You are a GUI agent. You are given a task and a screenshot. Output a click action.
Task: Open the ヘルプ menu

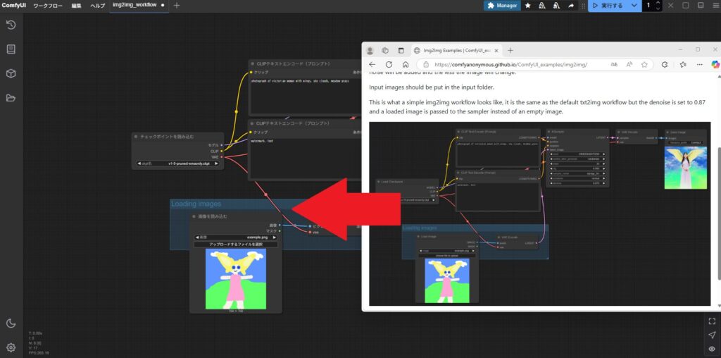(x=97, y=6)
